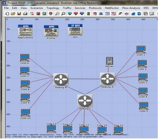The width and height of the screenshot is (158, 139).
Task: Open the Flow Analysis menu
Action: 131,8
